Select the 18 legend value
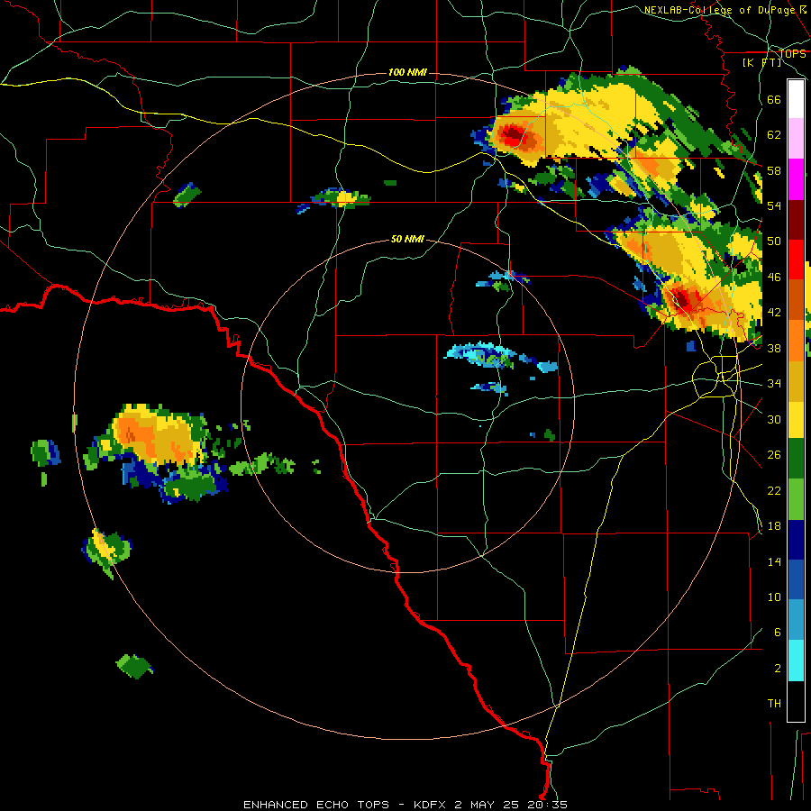 point(774,526)
